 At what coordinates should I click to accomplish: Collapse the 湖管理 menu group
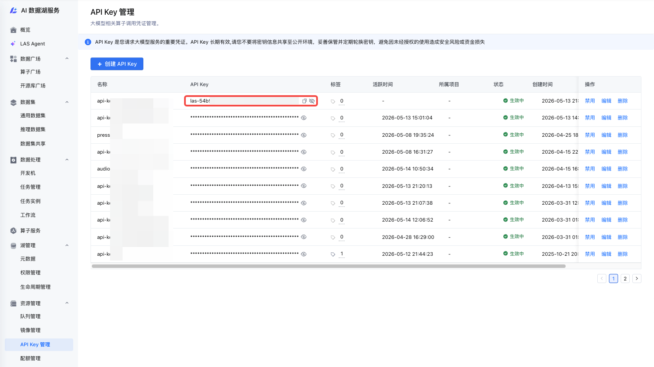(x=67, y=245)
